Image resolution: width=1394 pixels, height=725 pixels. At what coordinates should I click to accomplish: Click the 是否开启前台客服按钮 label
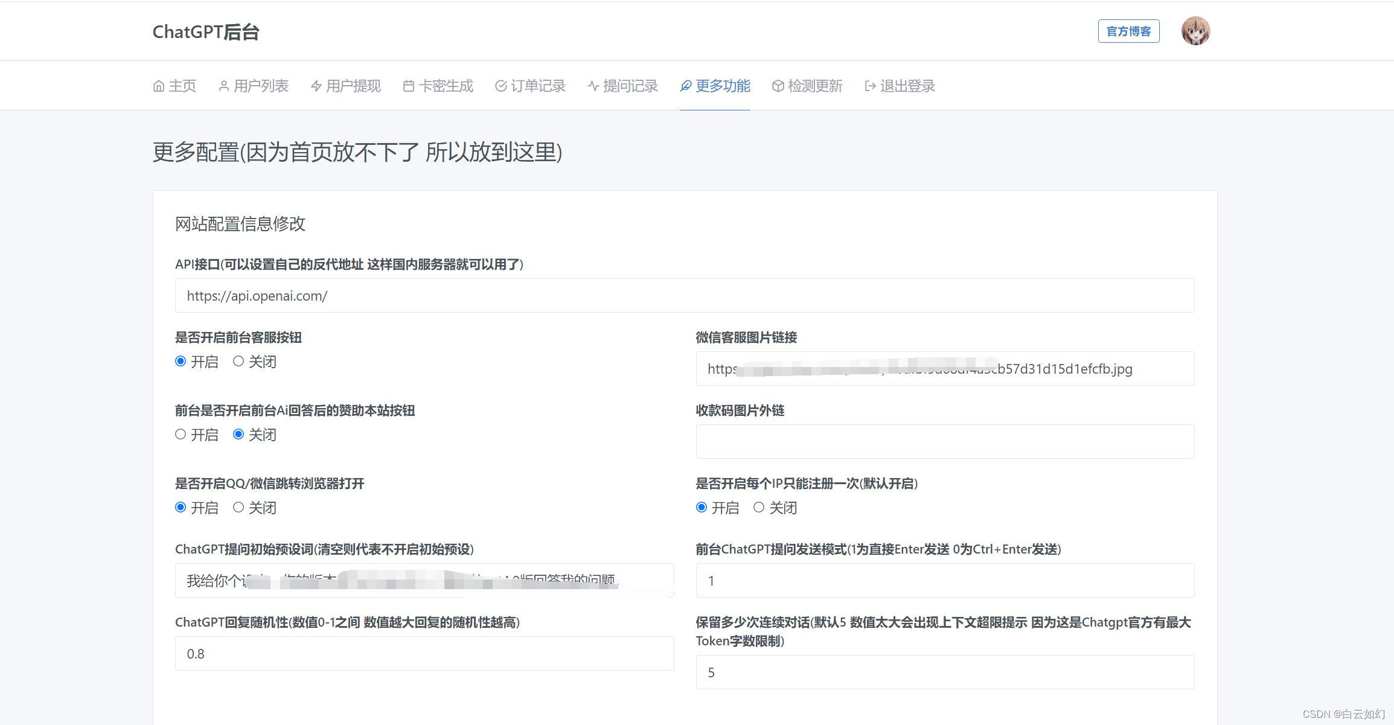[238, 337]
